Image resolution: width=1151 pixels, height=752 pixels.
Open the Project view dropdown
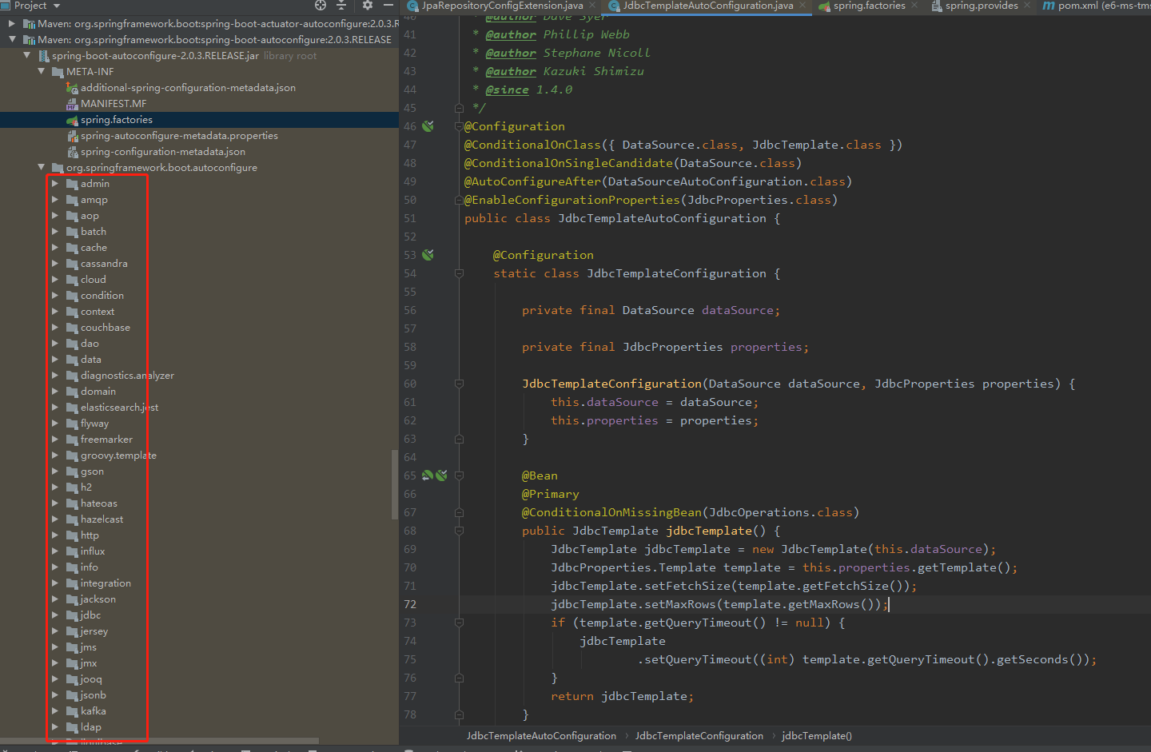57,6
